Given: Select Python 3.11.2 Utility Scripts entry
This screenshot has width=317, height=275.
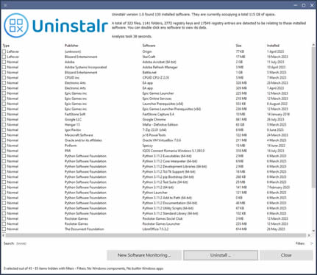Looking at the screenshot, I should point(168,208).
